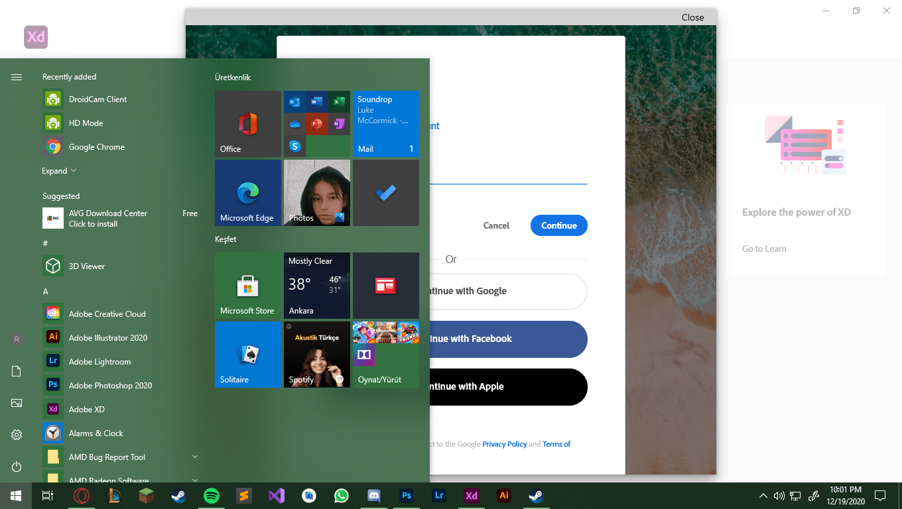902x509 pixels.
Task: Open the Office tile
Action: (x=248, y=124)
